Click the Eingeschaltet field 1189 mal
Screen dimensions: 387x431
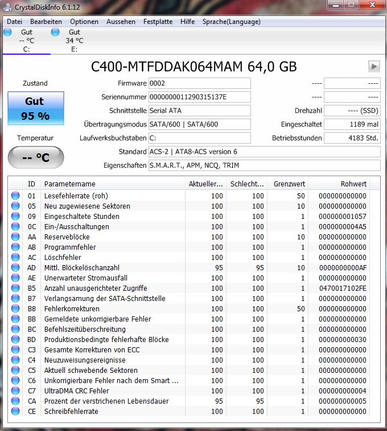[x=352, y=124]
